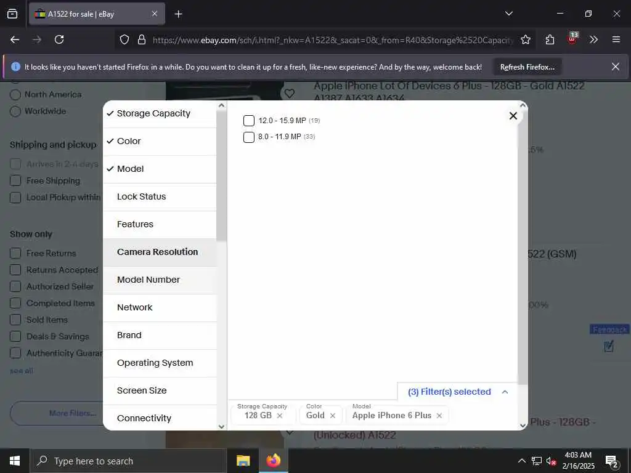Collapse the Filter(s) selected panel chevron
Viewport: 631px width, 473px height.
[x=505, y=392]
